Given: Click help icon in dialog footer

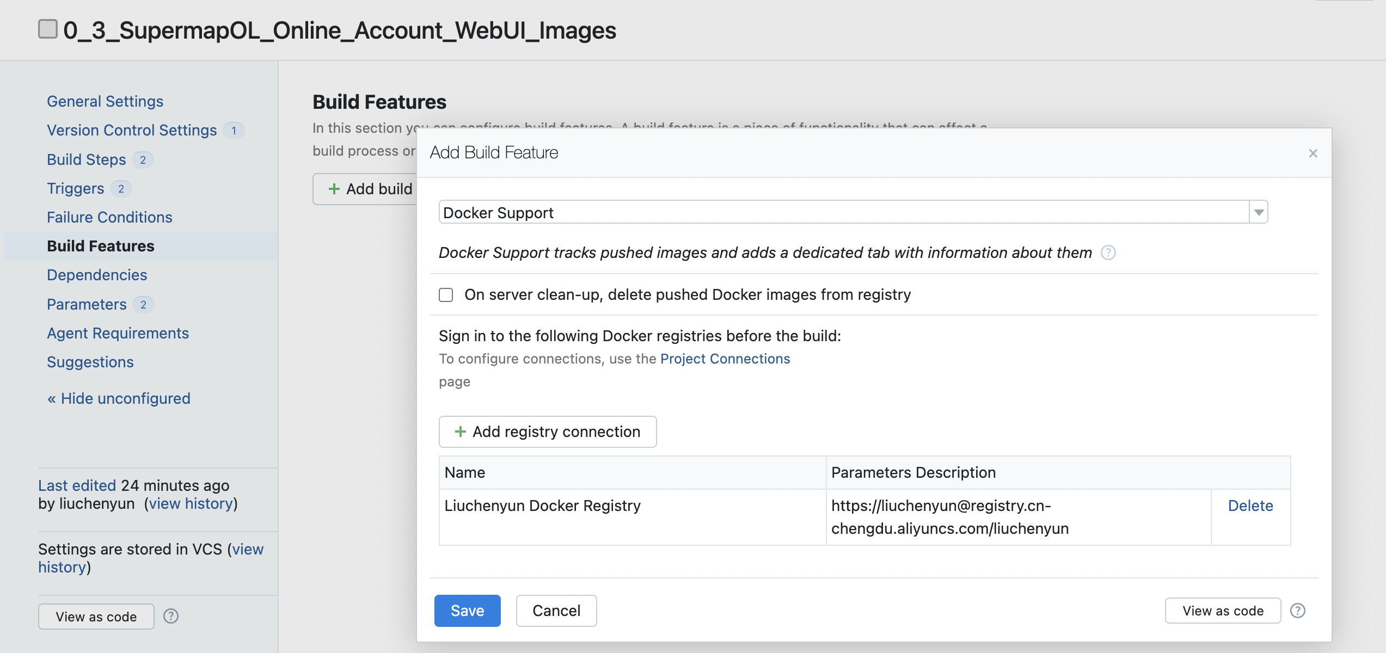Looking at the screenshot, I should (1298, 611).
